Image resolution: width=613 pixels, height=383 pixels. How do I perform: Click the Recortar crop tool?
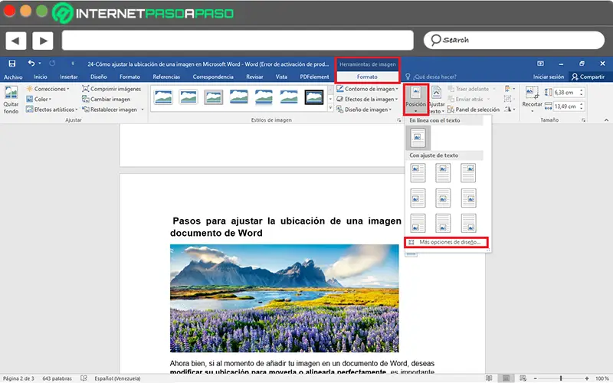[x=532, y=99]
